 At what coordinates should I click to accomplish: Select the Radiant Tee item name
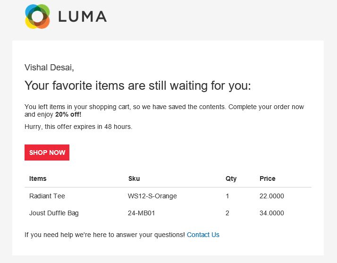47,196
